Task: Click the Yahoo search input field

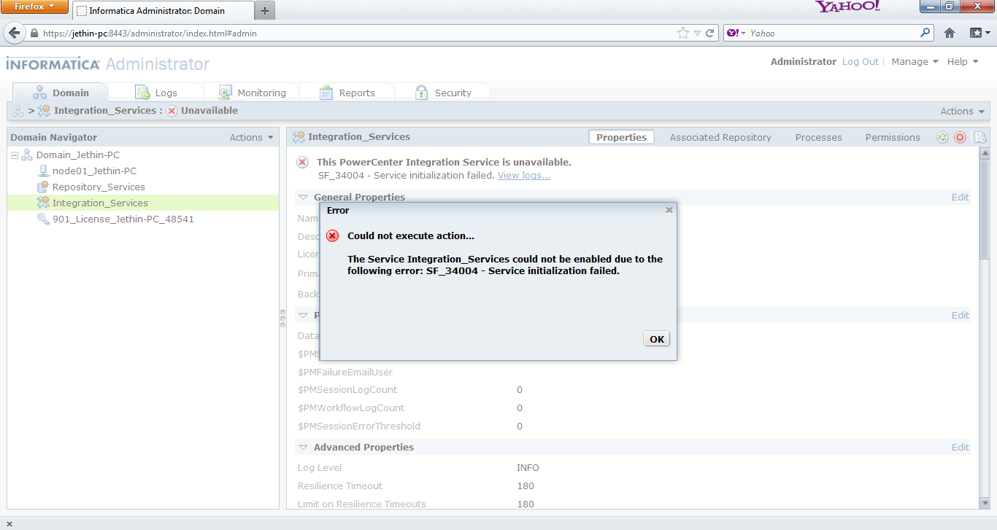Action: pyautogui.click(x=832, y=33)
